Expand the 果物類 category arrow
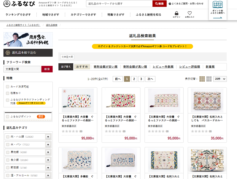This screenshot has height=179, width=237. click(48, 152)
